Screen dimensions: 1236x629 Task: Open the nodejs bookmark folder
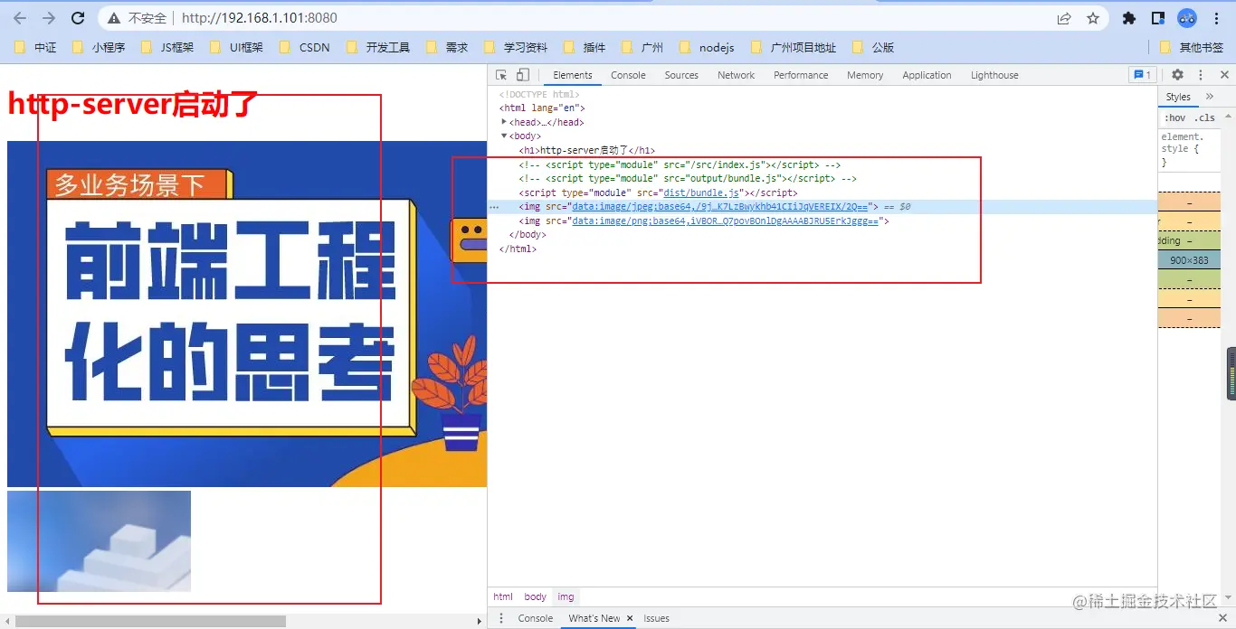pyautogui.click(x=708, y=47)
